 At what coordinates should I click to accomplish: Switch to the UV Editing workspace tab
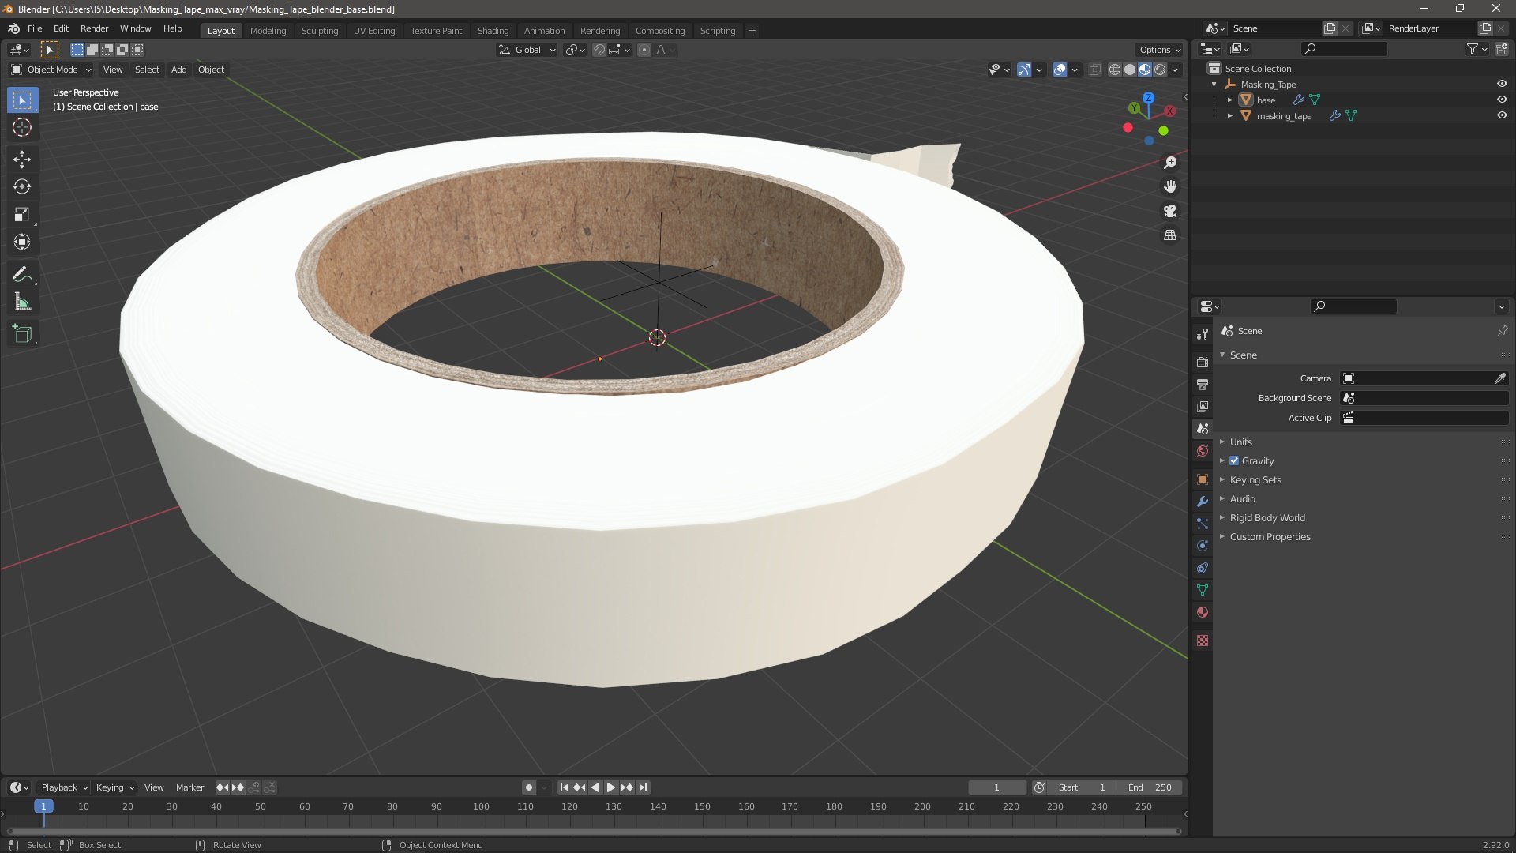374,30
